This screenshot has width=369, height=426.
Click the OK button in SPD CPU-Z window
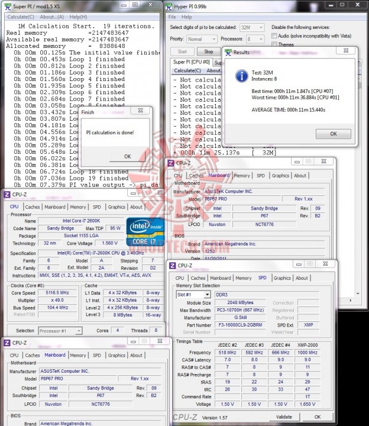click(318, 417)
